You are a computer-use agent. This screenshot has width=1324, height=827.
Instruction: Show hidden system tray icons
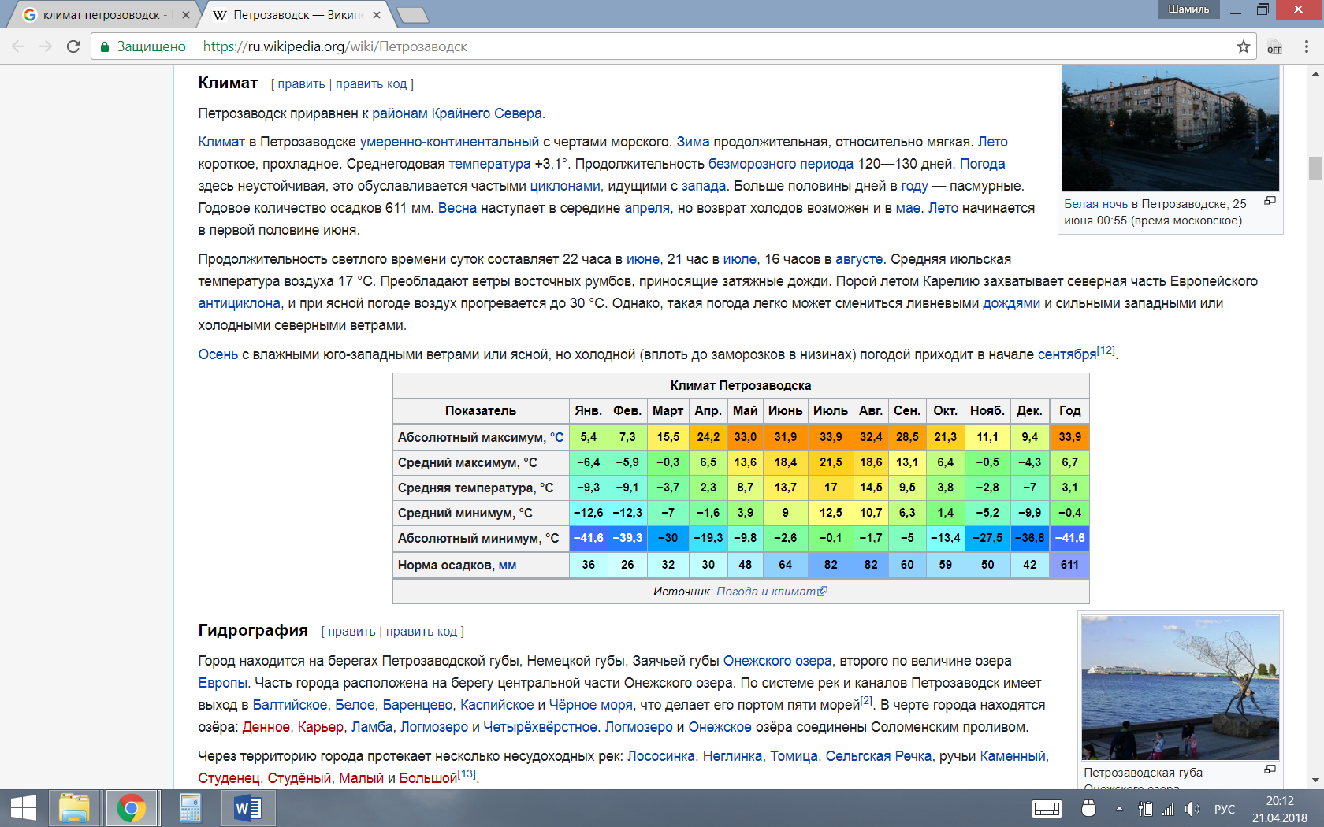pos(1119,809)
